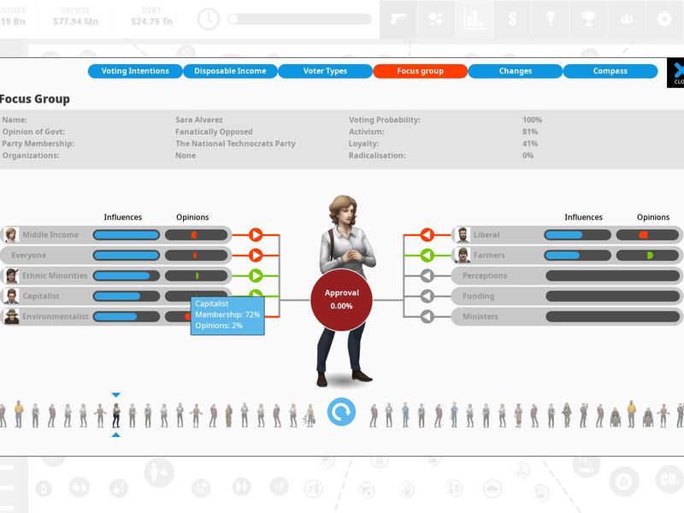Open the Changes tab

516,71
